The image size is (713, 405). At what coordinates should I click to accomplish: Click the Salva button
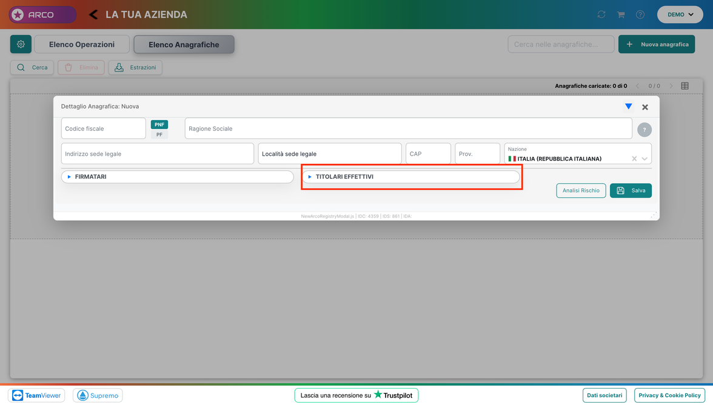[631, 190]
